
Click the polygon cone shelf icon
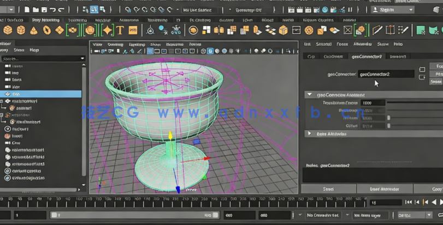coord(34,31)
